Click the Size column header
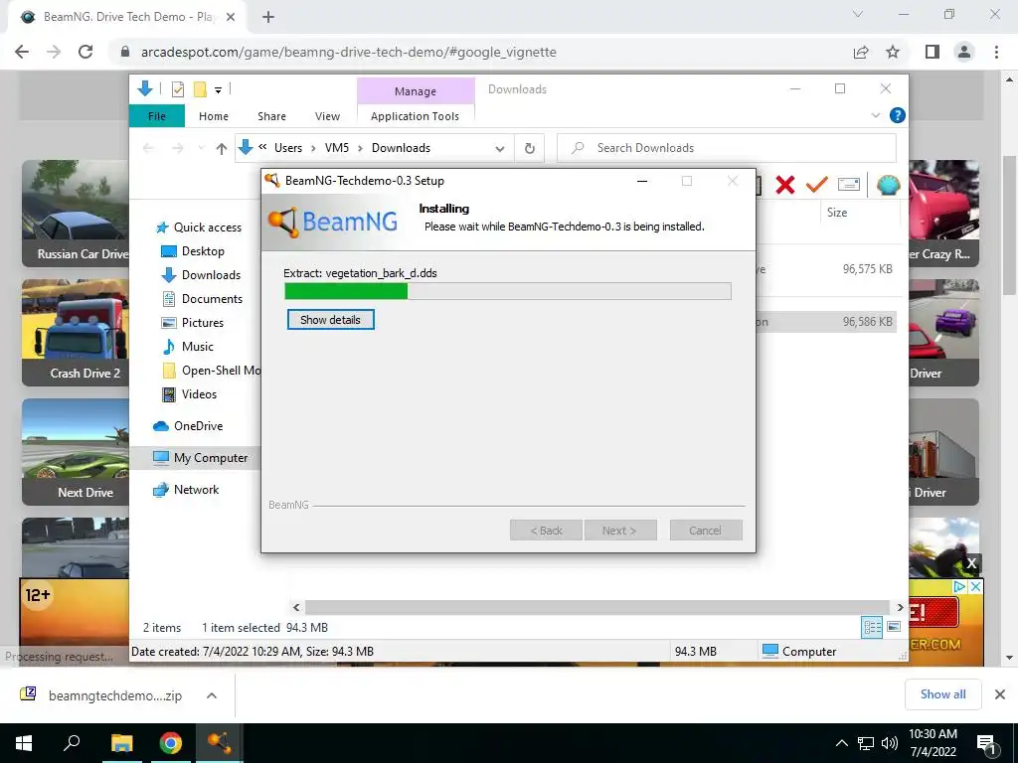The image size is (1018, 763). 837,213
